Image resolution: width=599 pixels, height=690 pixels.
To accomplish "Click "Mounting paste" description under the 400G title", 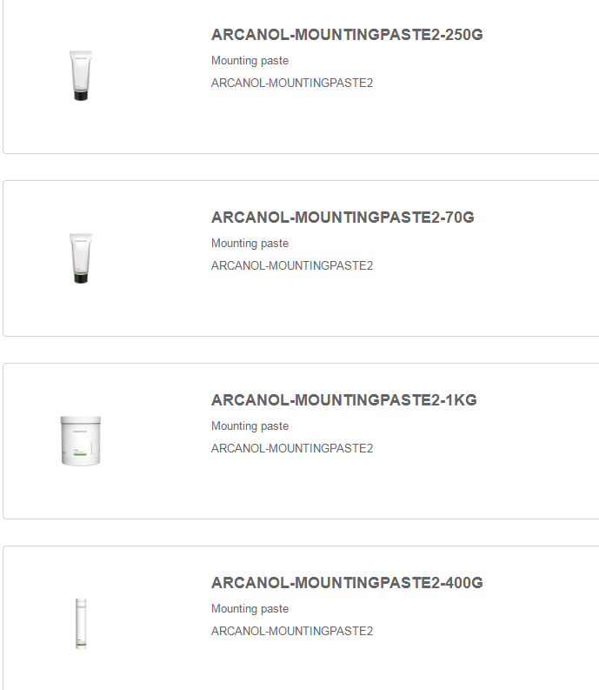I will point(250,609).
